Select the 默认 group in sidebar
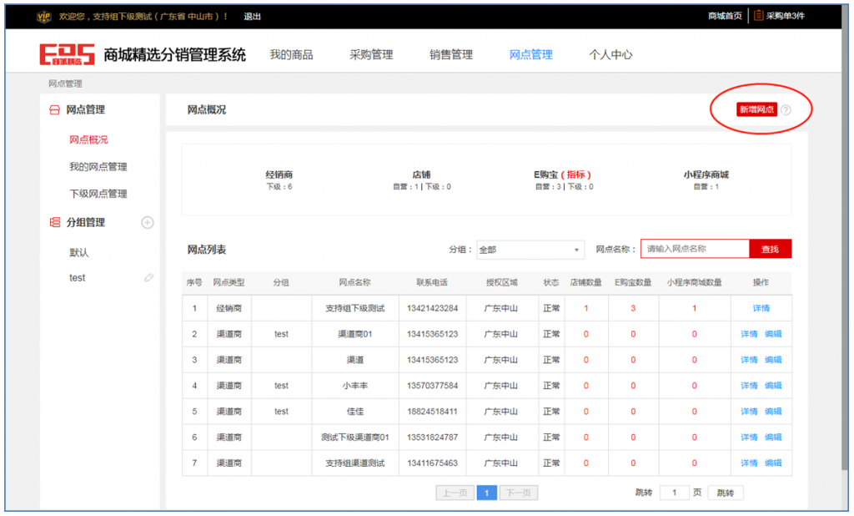This screenshot has width=854, height=516. [x=79, y=252]
